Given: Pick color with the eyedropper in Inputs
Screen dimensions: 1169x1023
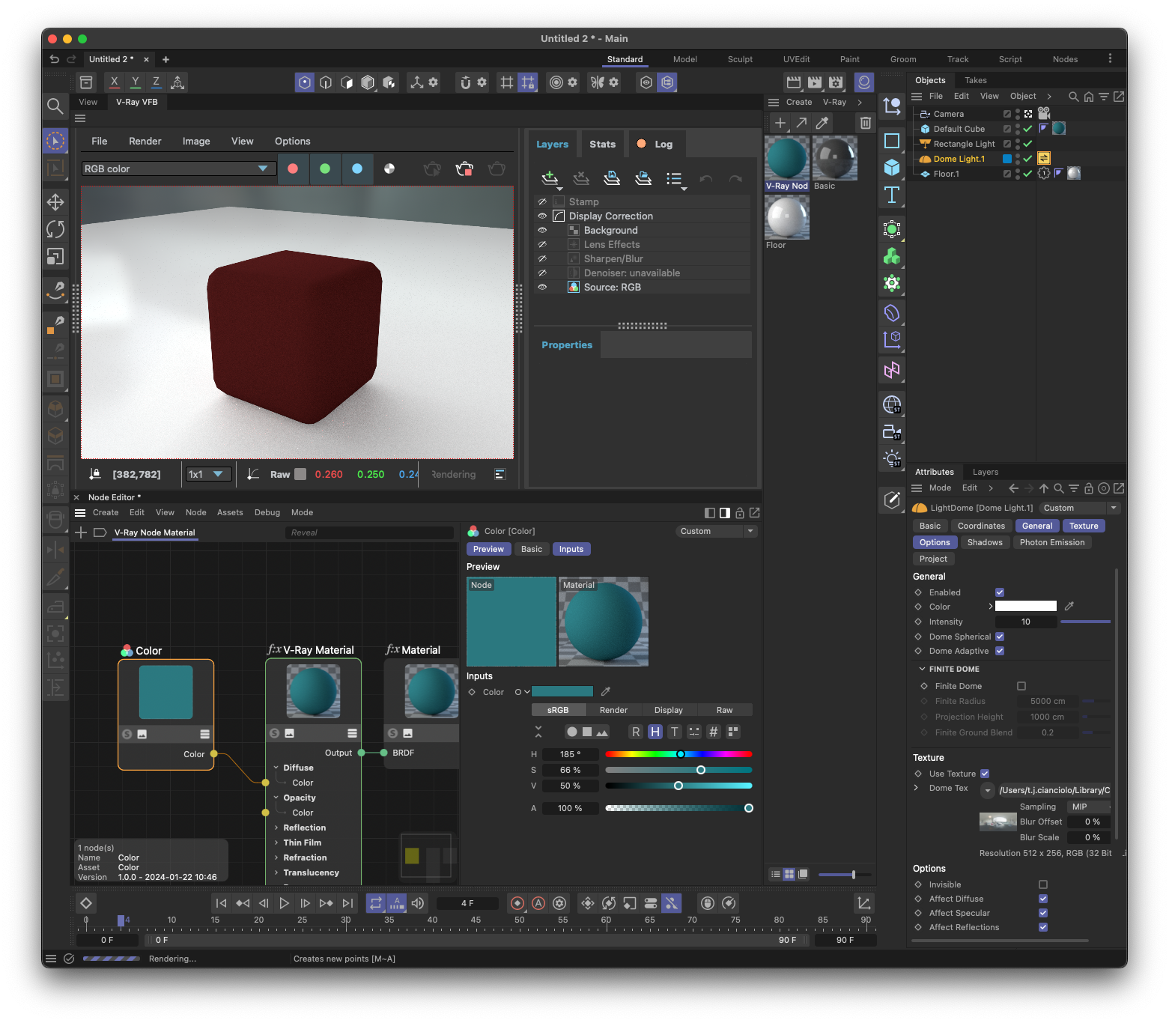Looking at the screenshot, I should 606,691.
